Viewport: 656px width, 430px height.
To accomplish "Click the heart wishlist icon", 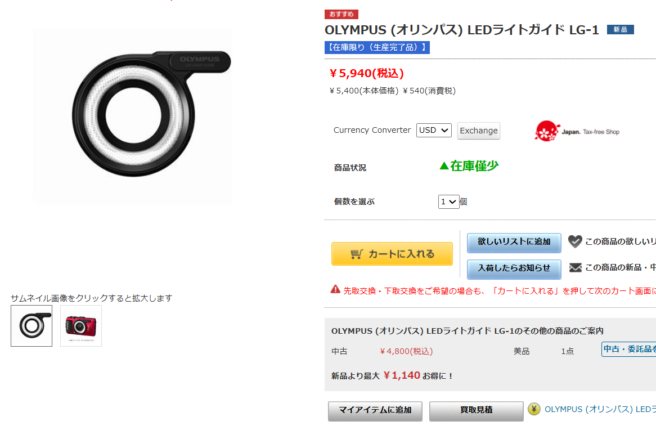I will pyautogui.click(x=575, y=241).
